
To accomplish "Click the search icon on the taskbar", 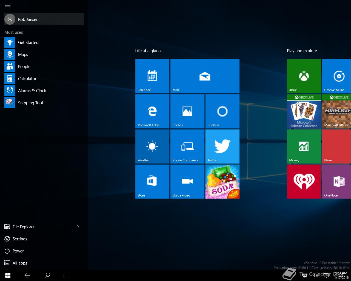I will 47,275.
